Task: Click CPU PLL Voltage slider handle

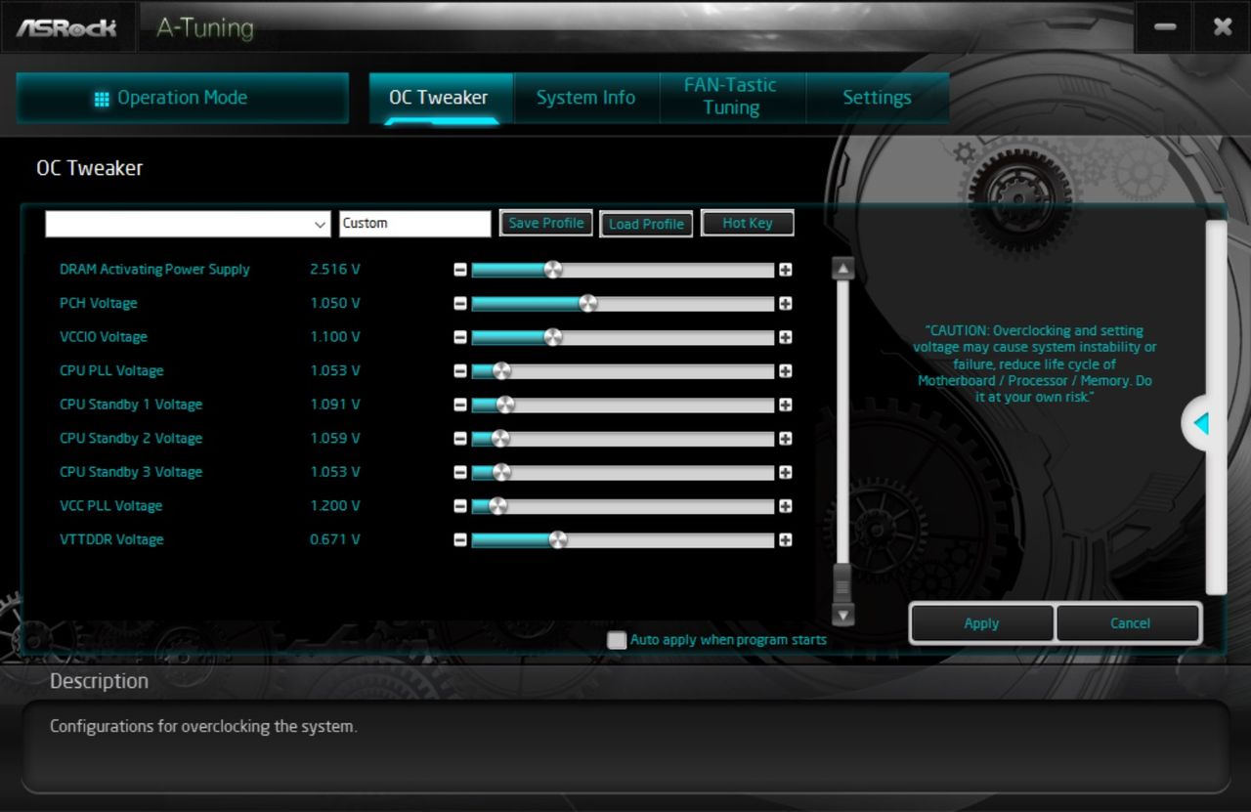Action: (501, 371)
